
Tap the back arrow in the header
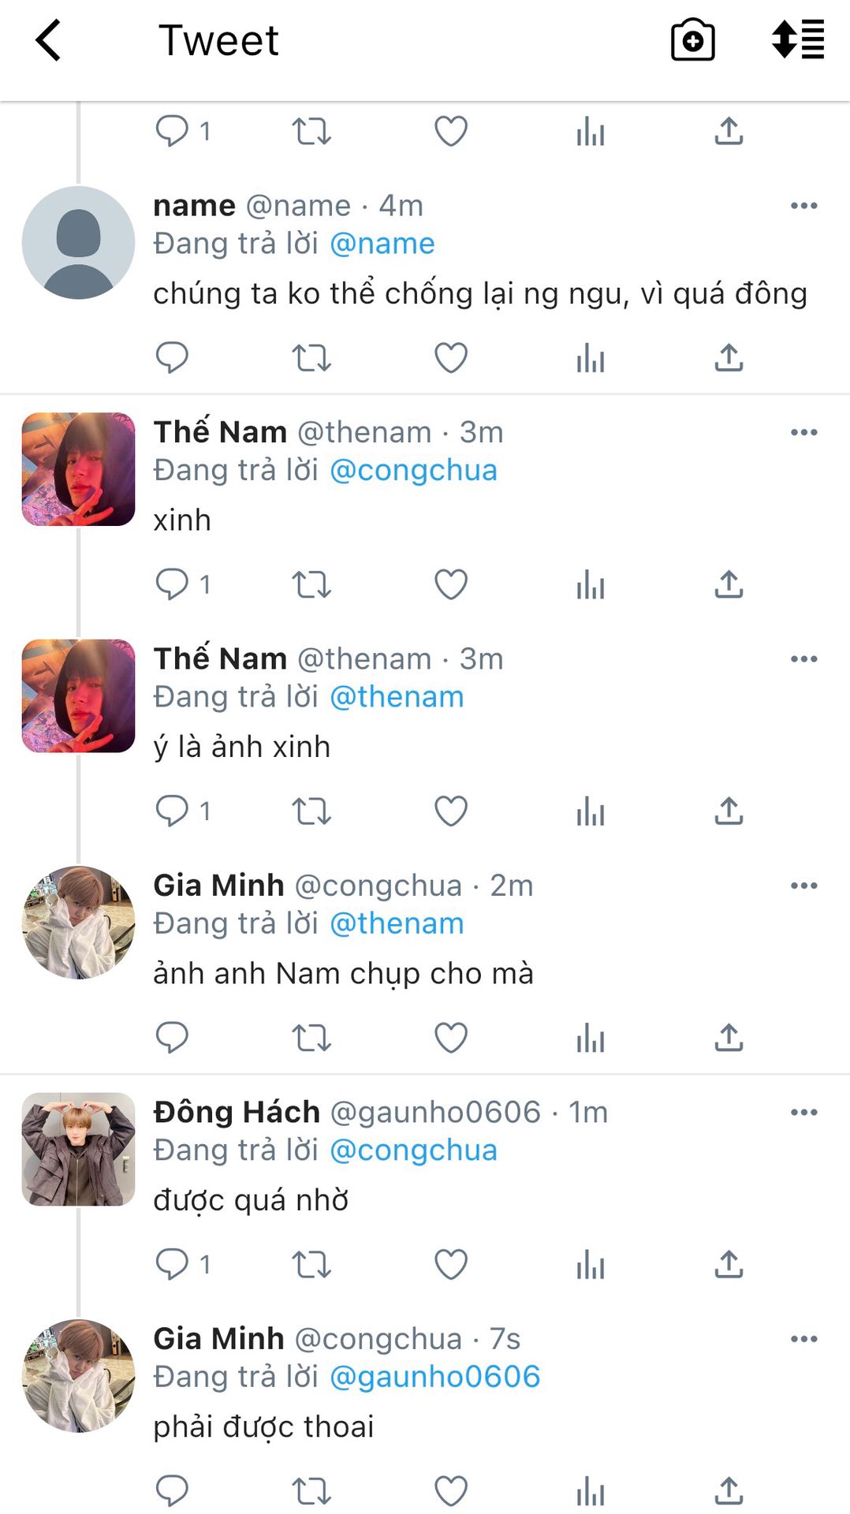tap(49, 41)
